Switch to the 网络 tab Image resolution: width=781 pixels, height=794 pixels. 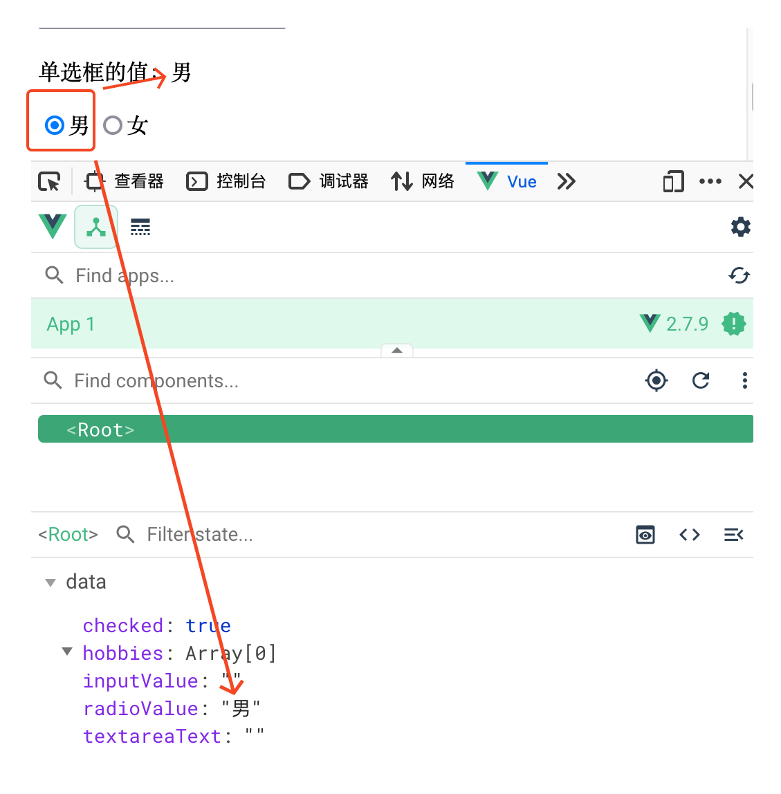click(x=423, y=182)
